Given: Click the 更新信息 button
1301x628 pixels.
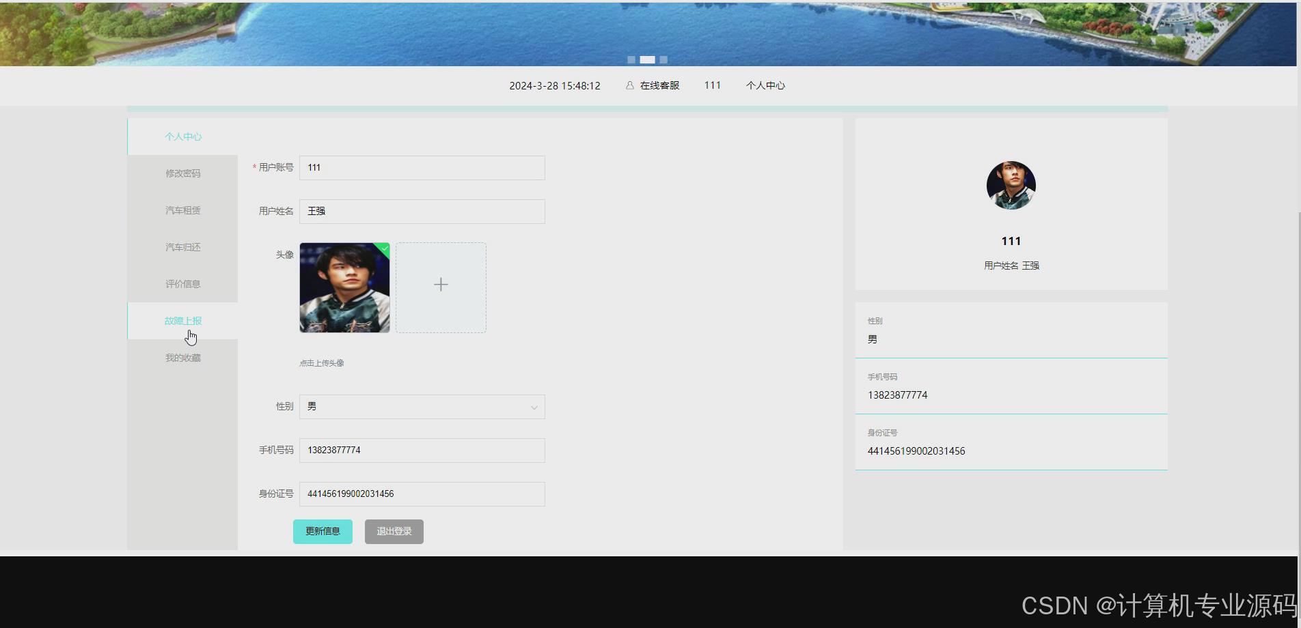Looking at the screenshot, I should [323, 532].
